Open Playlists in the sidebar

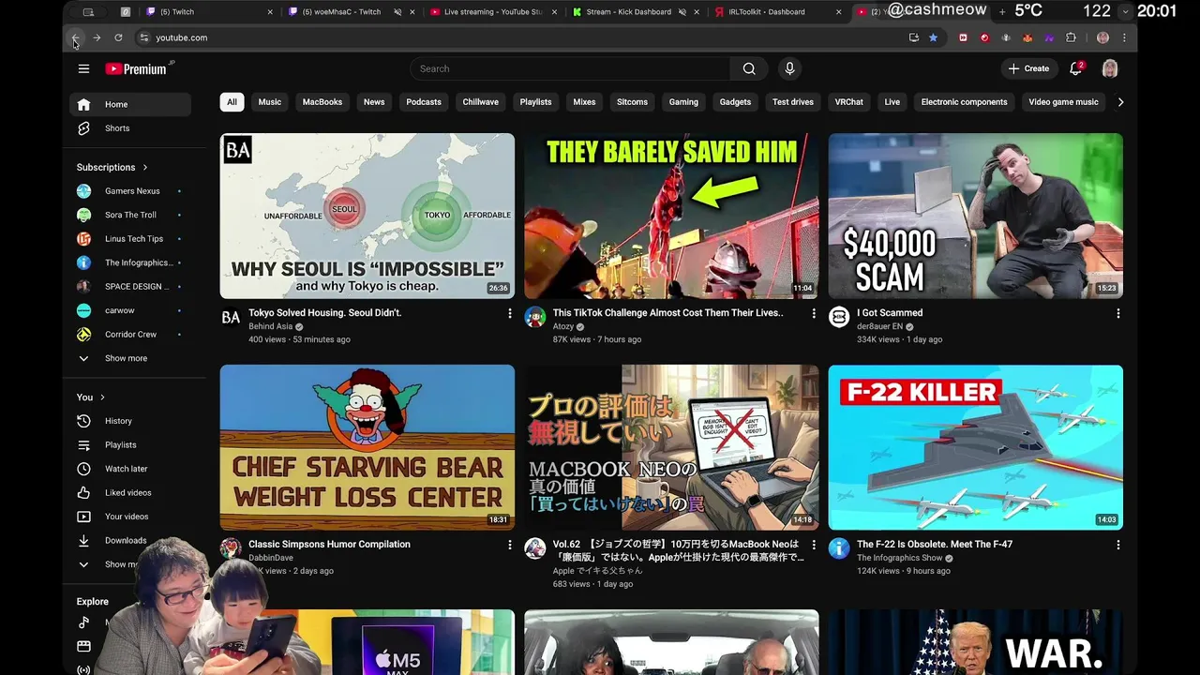point(130,444)
